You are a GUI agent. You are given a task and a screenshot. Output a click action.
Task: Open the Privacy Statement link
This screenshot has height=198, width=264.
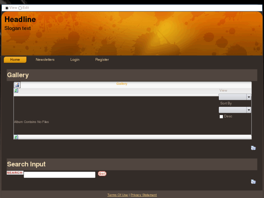[143, 195]
